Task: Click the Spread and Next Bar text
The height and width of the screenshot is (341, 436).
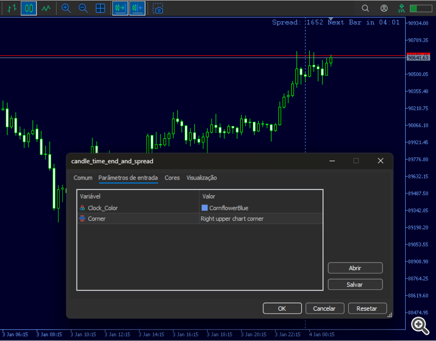Action: (x=336, y=22)
